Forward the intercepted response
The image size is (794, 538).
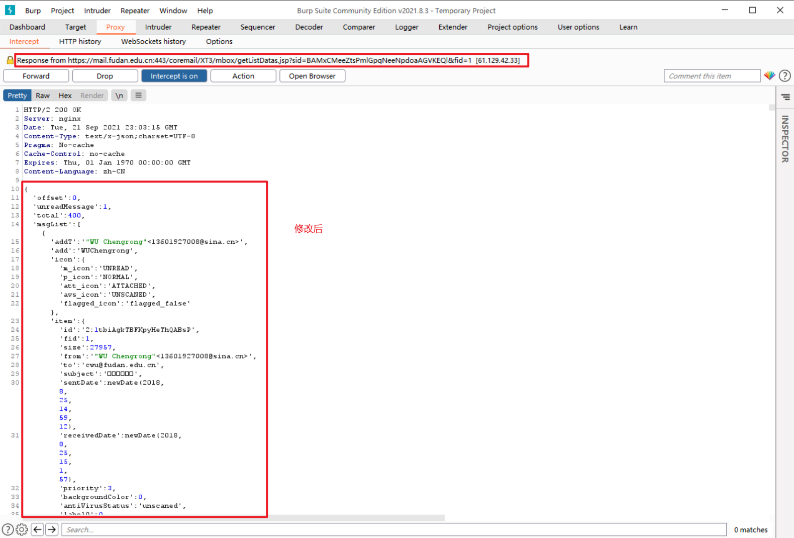click(36, 76)
